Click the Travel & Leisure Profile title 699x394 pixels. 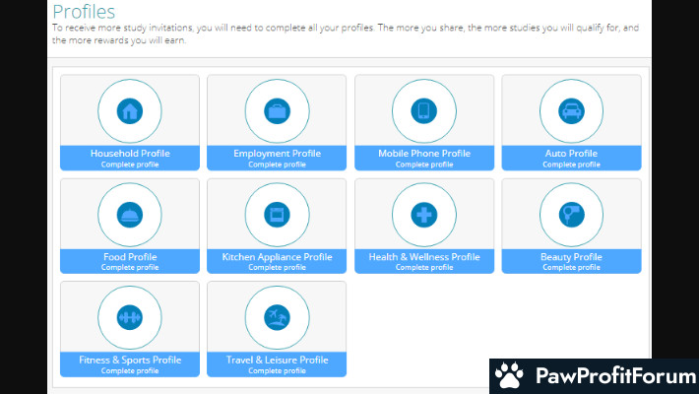pos(277,361)
